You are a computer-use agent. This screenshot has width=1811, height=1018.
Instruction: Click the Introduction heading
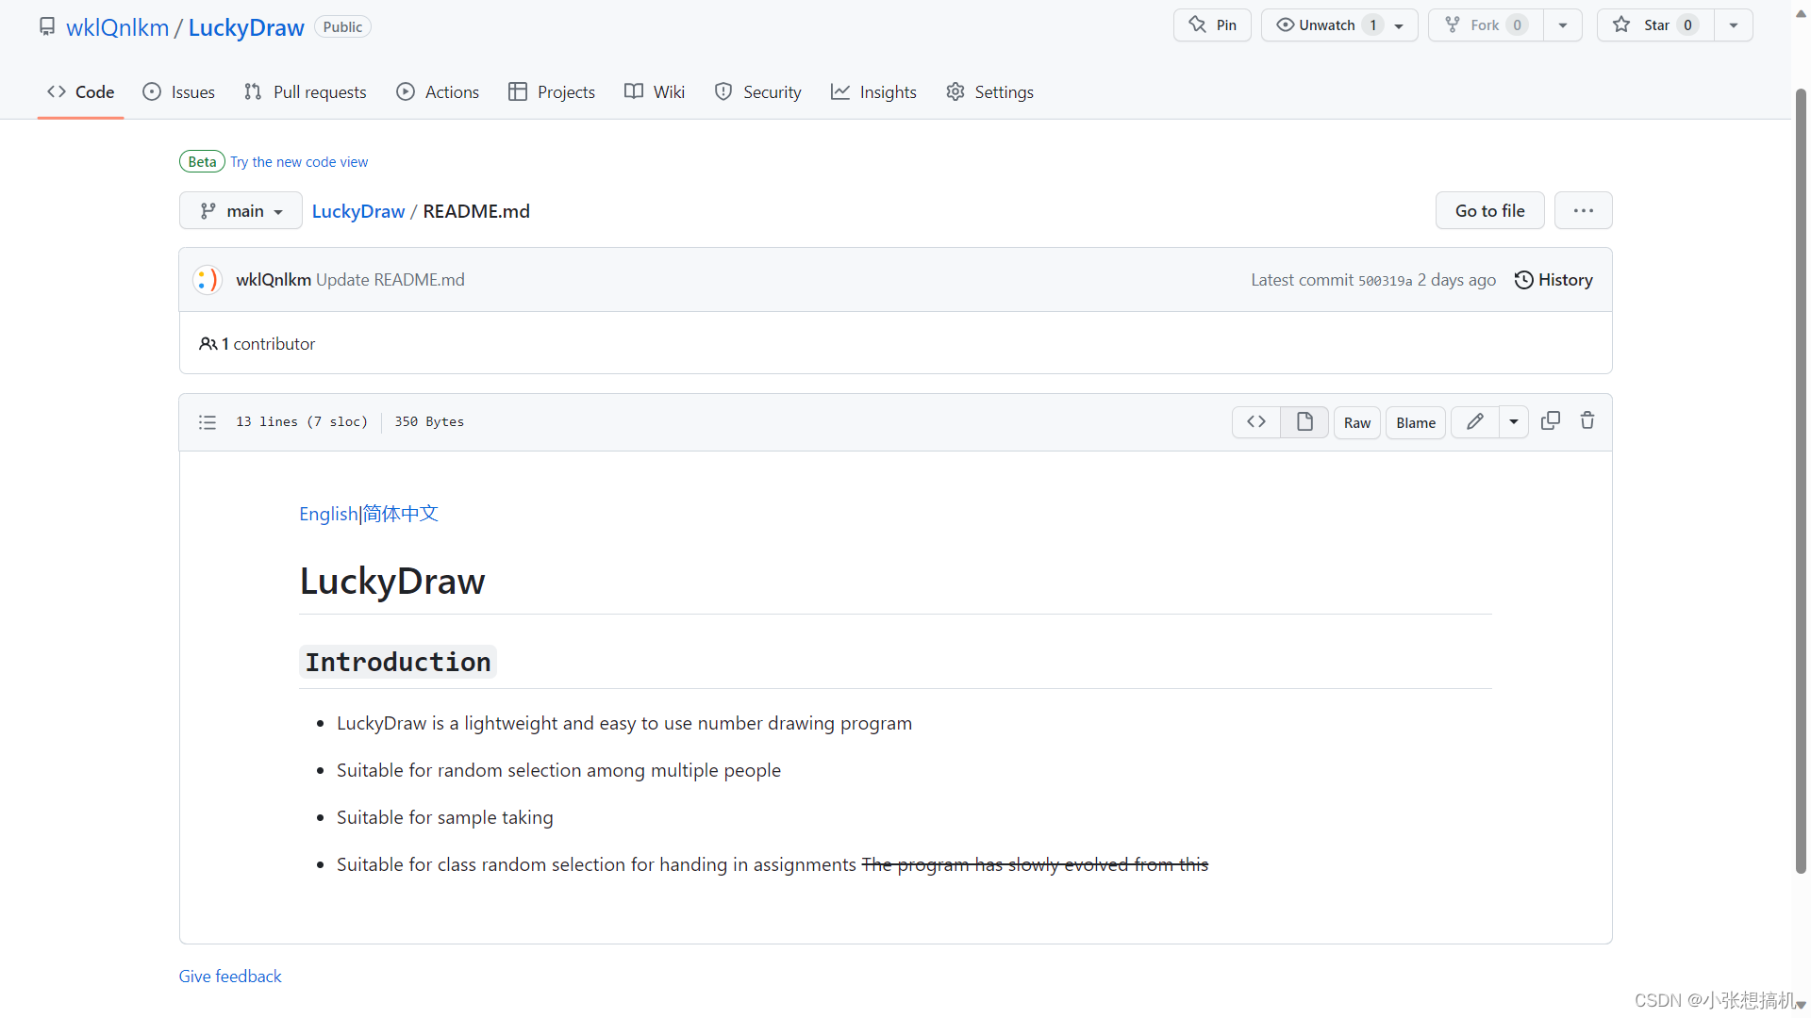[398, 662]
